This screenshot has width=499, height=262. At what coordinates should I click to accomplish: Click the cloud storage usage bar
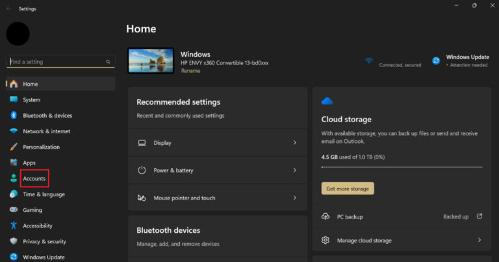pyautogui.click(x=402, y=167)
